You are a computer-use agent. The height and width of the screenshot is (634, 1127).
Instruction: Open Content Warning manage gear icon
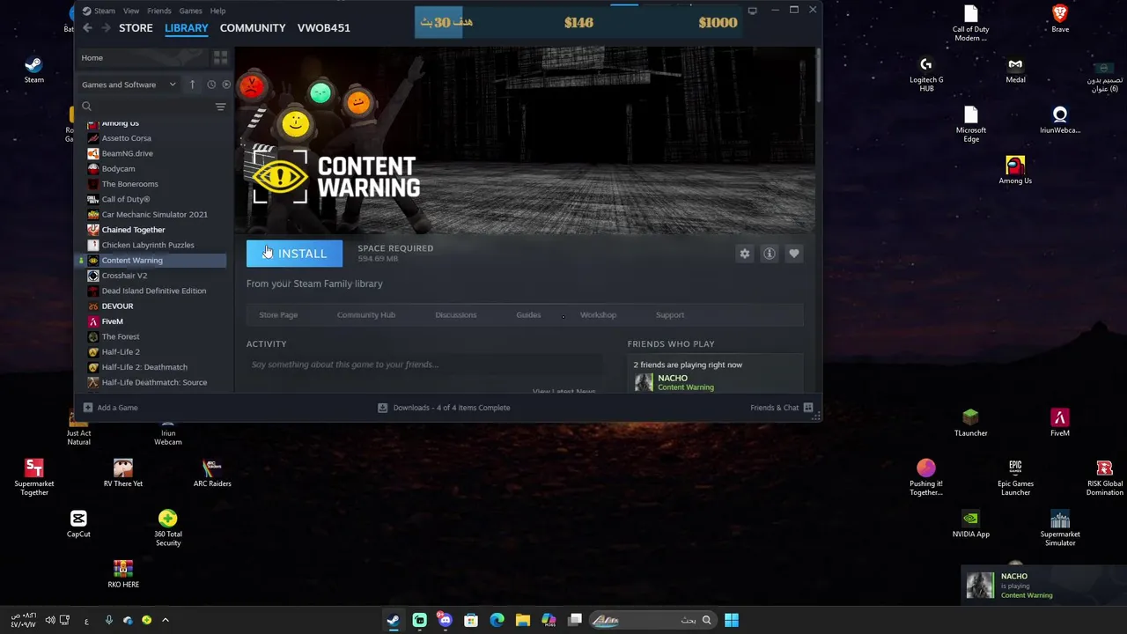click(x=745, y=254)
